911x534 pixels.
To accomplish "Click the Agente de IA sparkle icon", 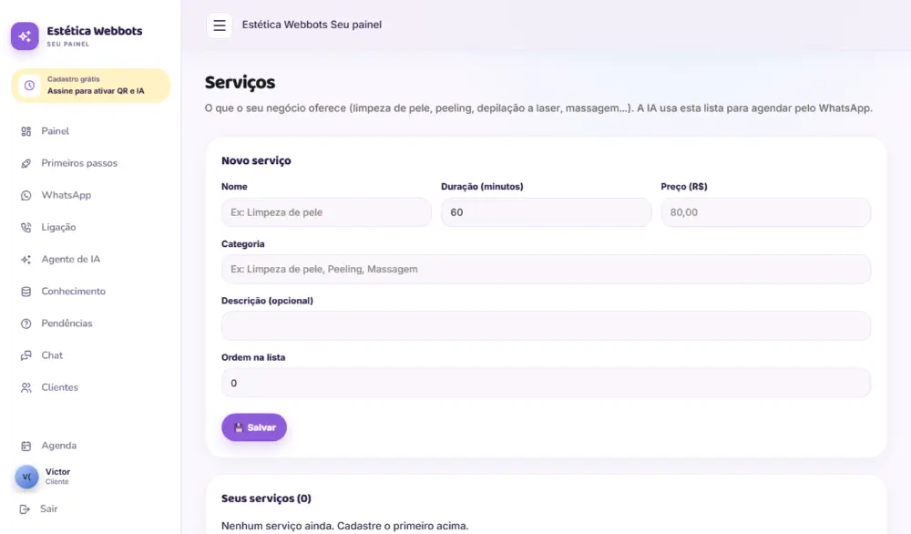I will click(x=26, y=259).
